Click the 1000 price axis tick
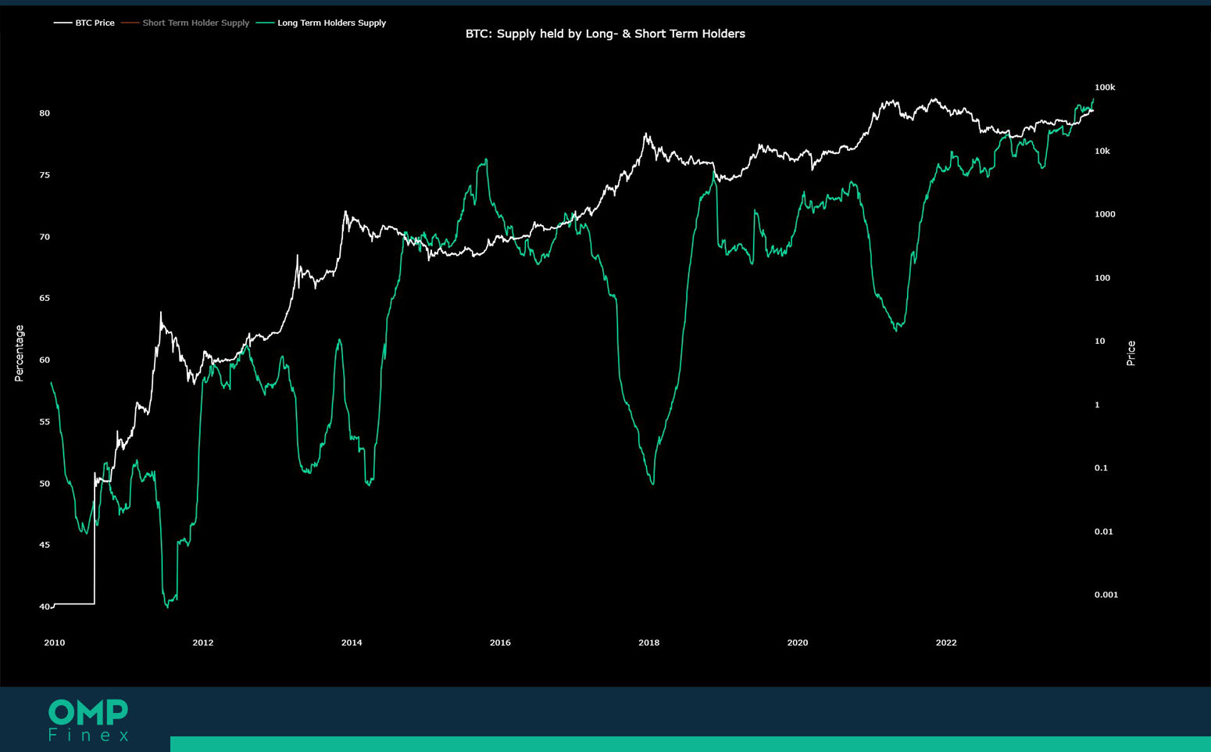The height and width of the screenshot is (752, 1211). click(1105, 214)
